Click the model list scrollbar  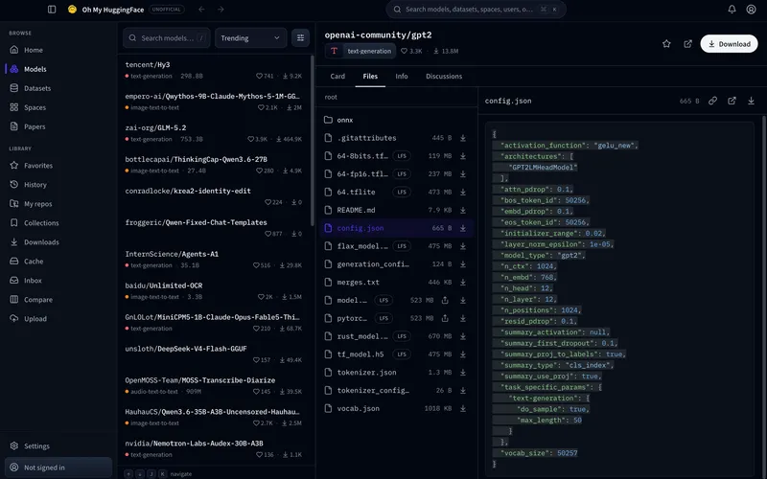point(313,141)
